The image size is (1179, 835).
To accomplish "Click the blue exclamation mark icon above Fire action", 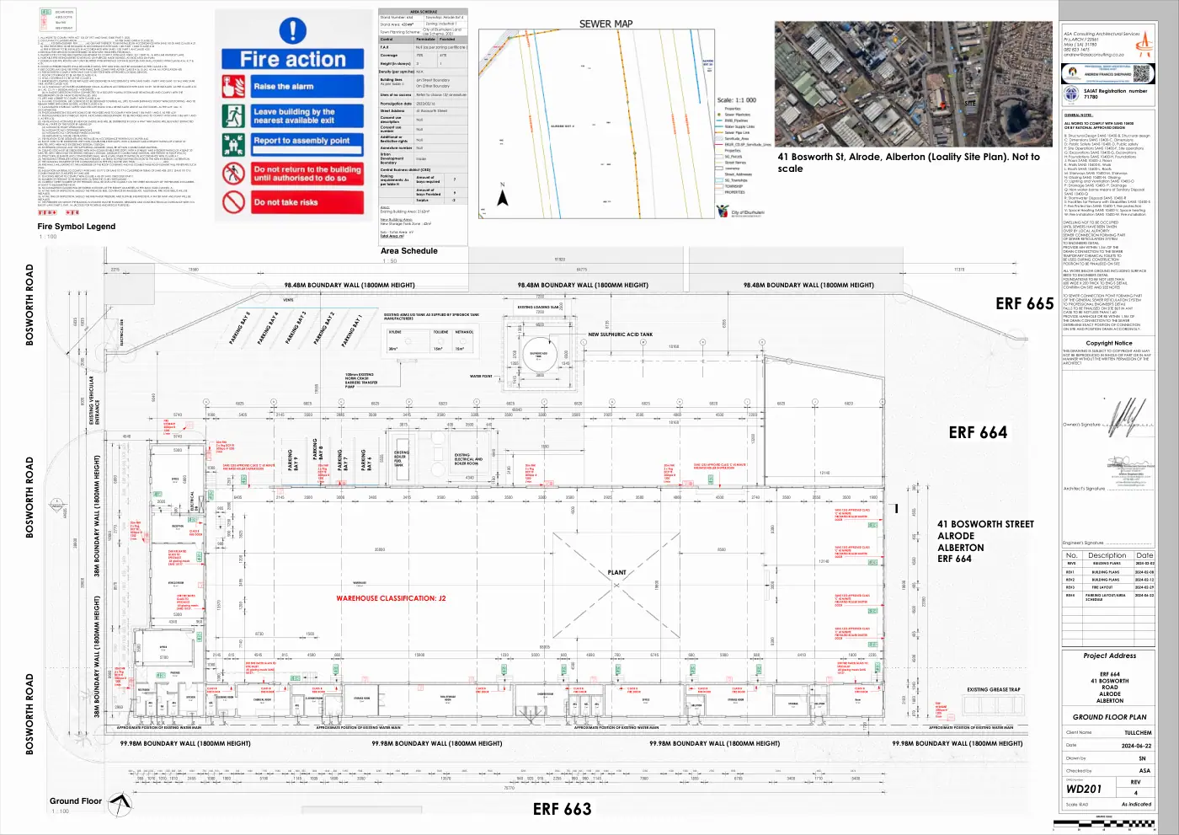I will tap(293, 31).
